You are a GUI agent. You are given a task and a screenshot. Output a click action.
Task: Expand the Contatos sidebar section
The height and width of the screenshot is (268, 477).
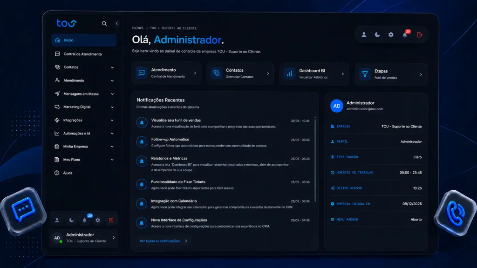(x=84, y=67)
